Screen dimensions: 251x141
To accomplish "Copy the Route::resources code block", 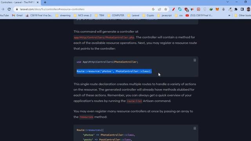I will (195, 128).
